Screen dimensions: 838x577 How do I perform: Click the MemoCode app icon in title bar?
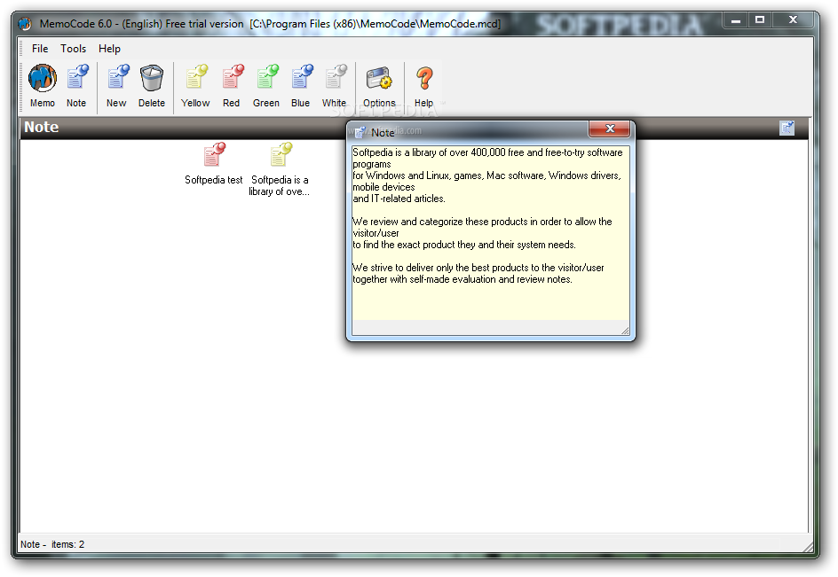coord(25,24)
